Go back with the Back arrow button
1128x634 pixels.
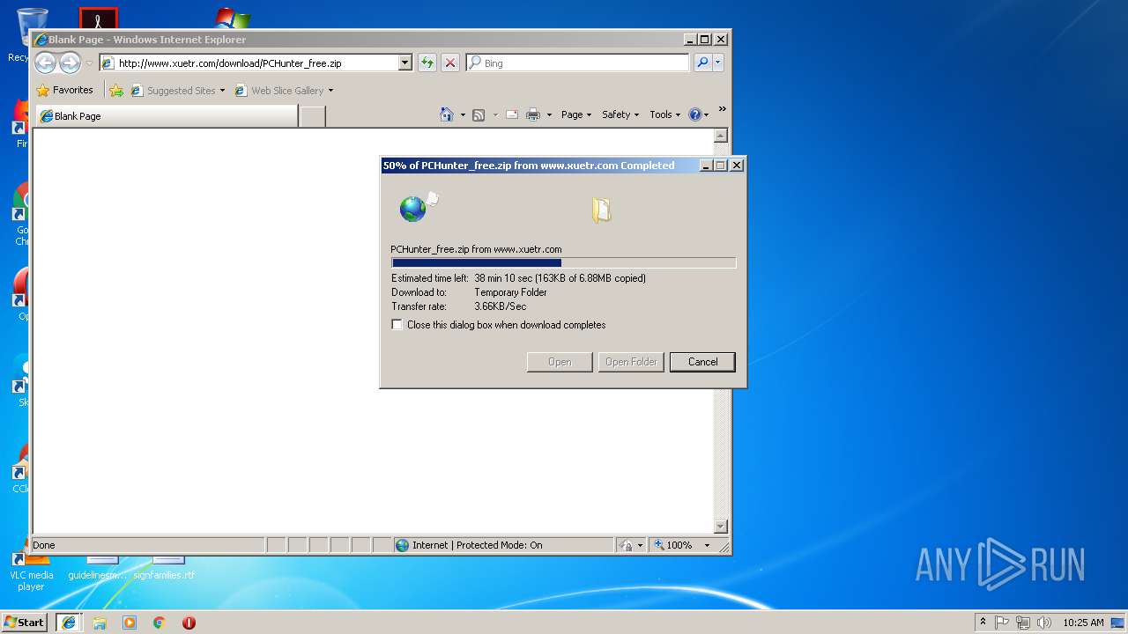click(x=45, y=63)
